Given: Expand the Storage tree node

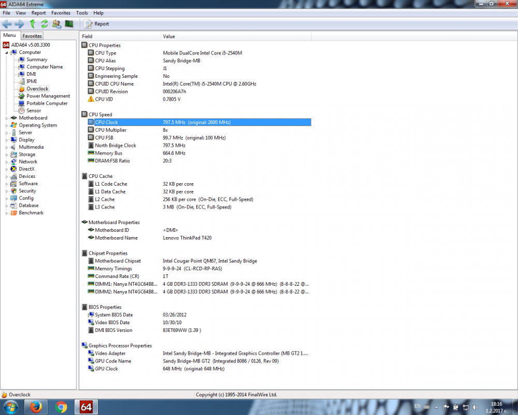Looking at the screenshot, I should [x=7, y=155].
